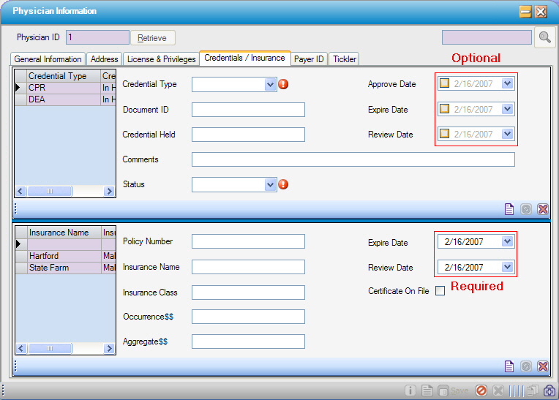This screenshot has width=559, height=400.
Task: Open the Status dropdown
Action: pyautogui.click(x=270, y=184)
